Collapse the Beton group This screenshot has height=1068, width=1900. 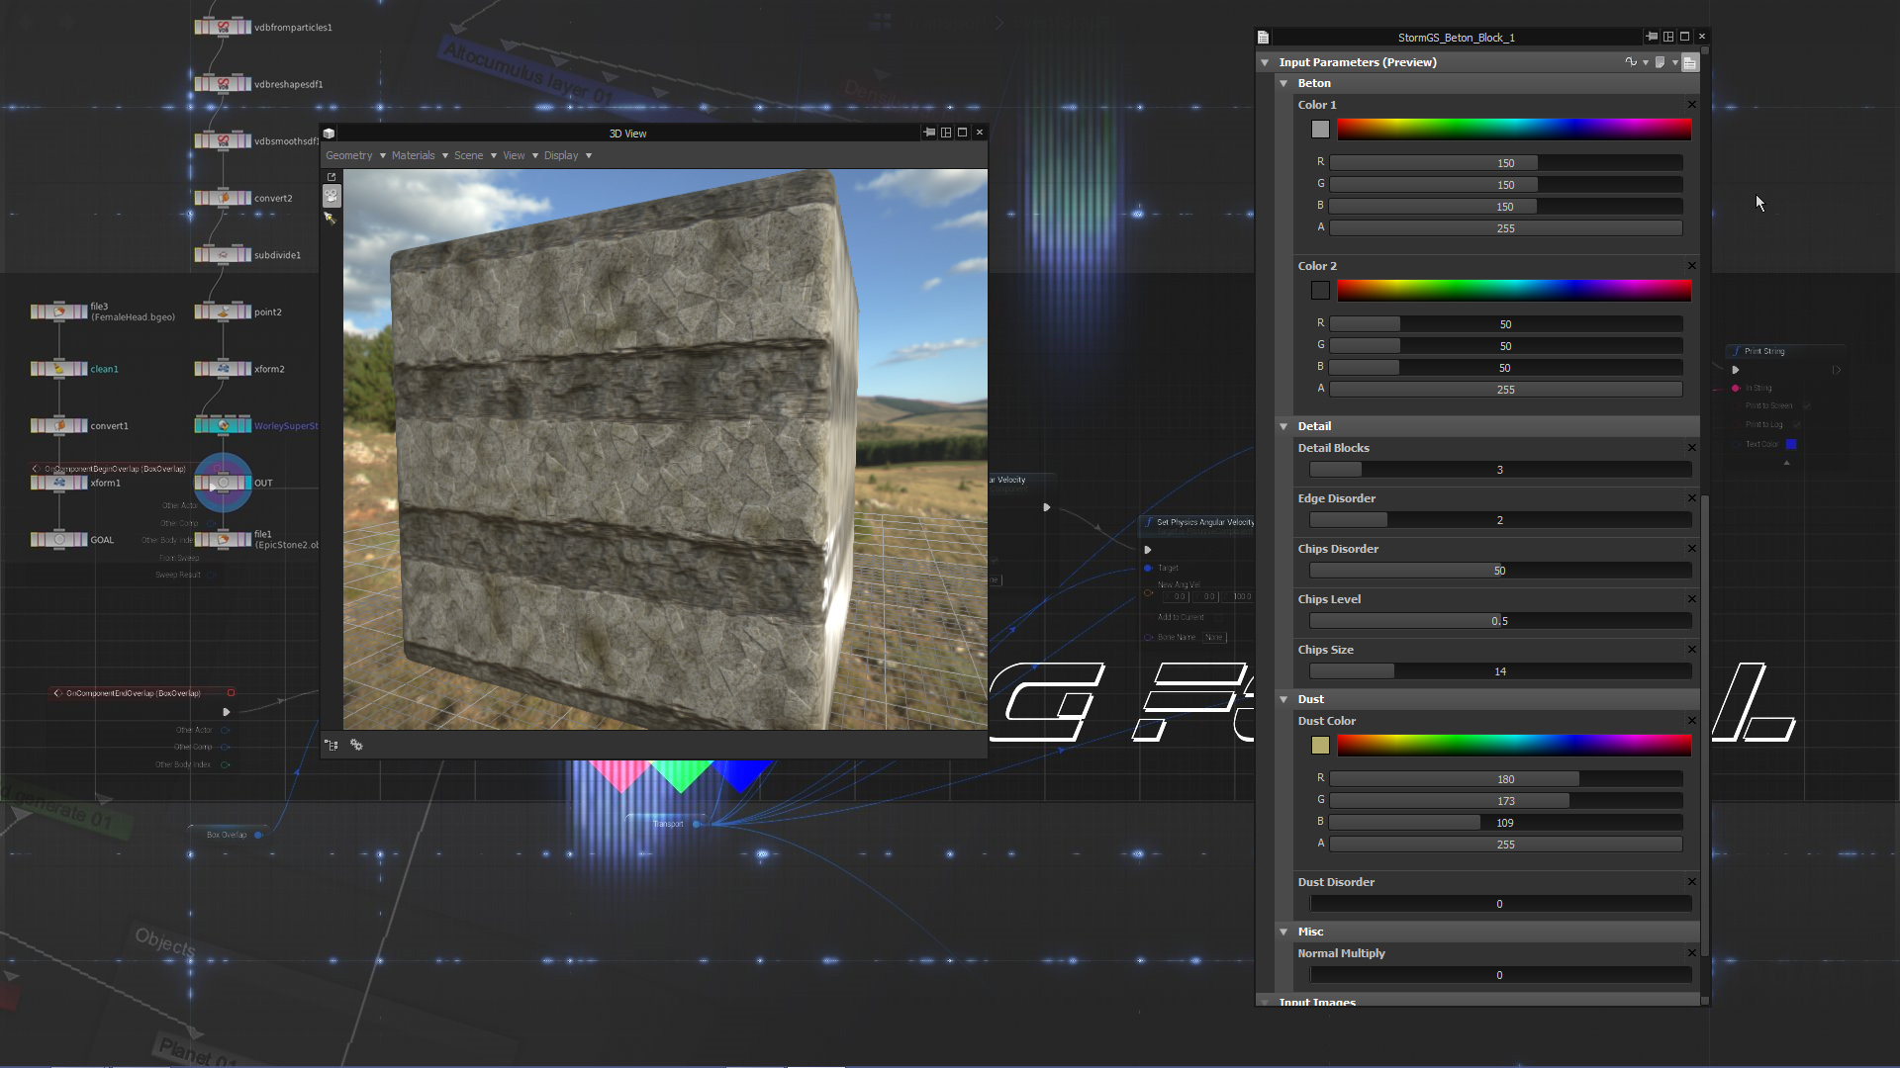(1283, 84)
